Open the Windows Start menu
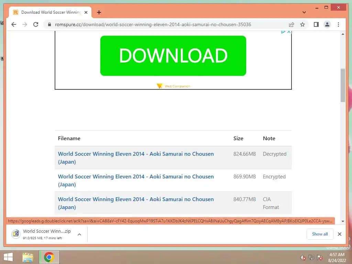352x264 pixels. (8, 257)
